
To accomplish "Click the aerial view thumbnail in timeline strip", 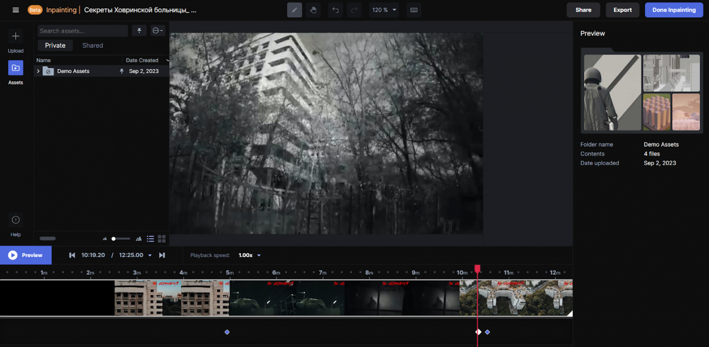I will (x=516, y=298).
